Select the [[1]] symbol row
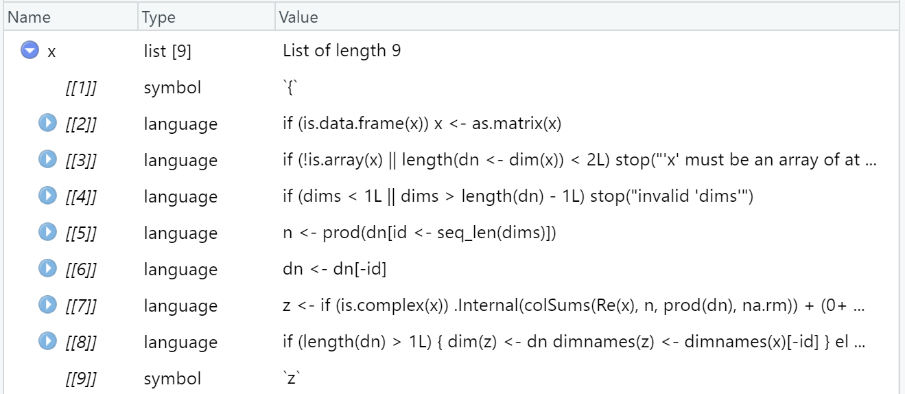The height and width of the screenshot is (394, 905). coord(80,88)
